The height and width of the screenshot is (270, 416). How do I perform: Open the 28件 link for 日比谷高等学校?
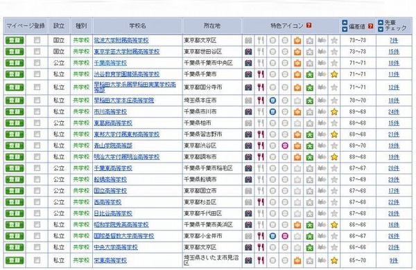click(x=394, y=213)
